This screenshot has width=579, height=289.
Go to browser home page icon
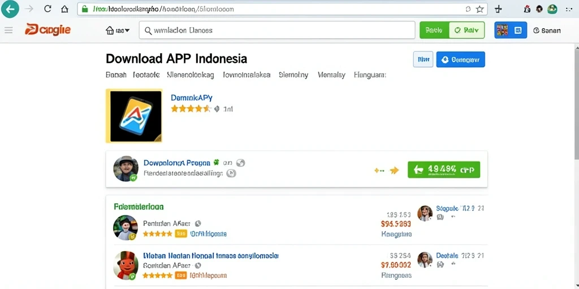[x=64, y=9]
